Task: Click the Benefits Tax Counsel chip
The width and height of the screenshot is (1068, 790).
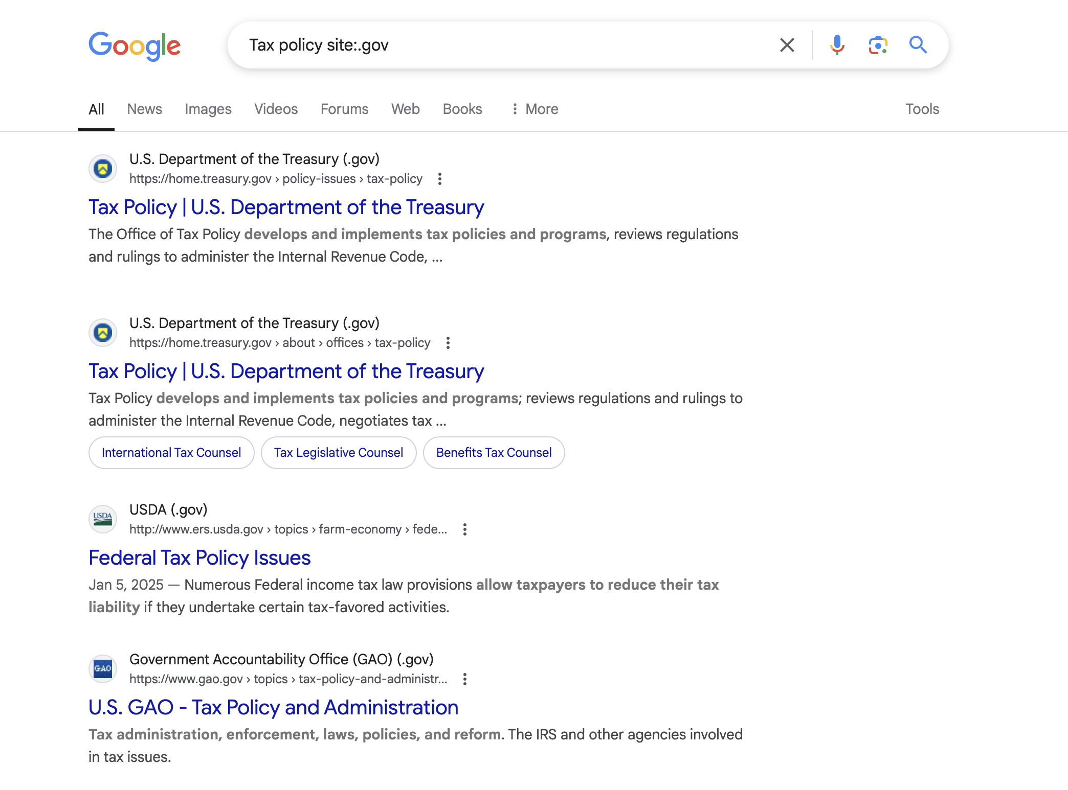Action: [x=494, y=453]
